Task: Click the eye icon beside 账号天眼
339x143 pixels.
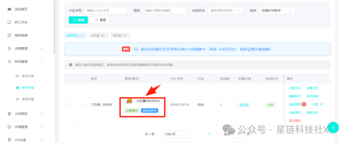Action: click(18, 99)
